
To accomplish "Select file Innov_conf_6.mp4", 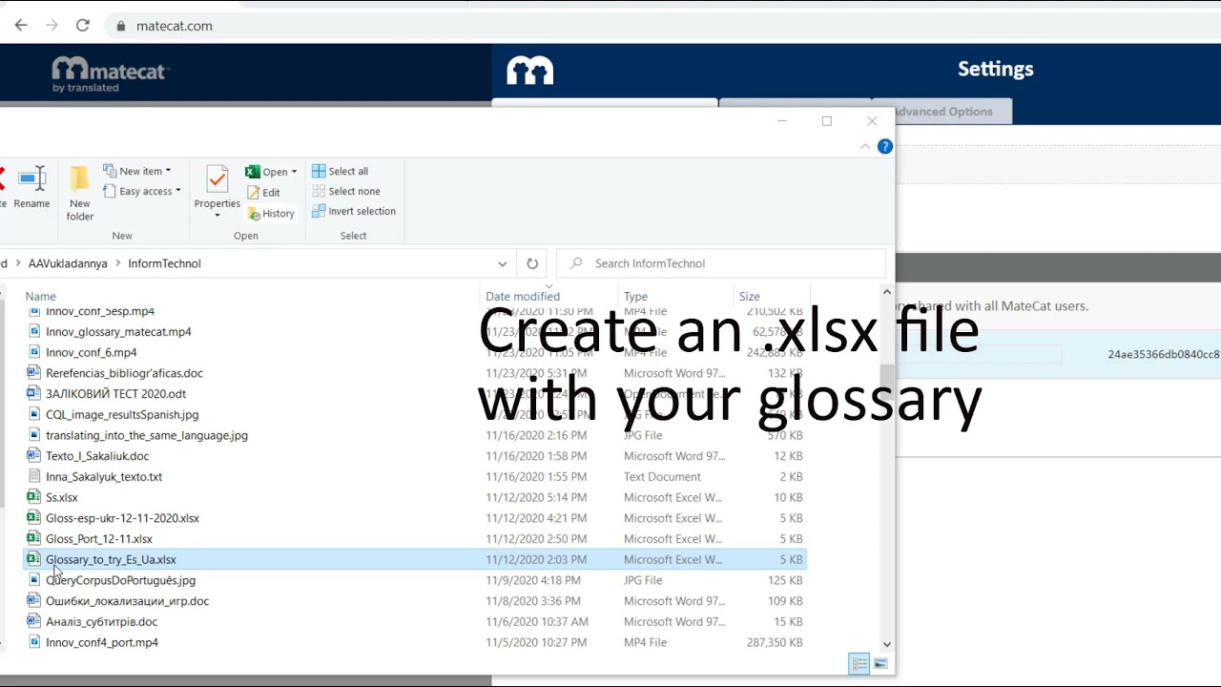I will (92, 352).
